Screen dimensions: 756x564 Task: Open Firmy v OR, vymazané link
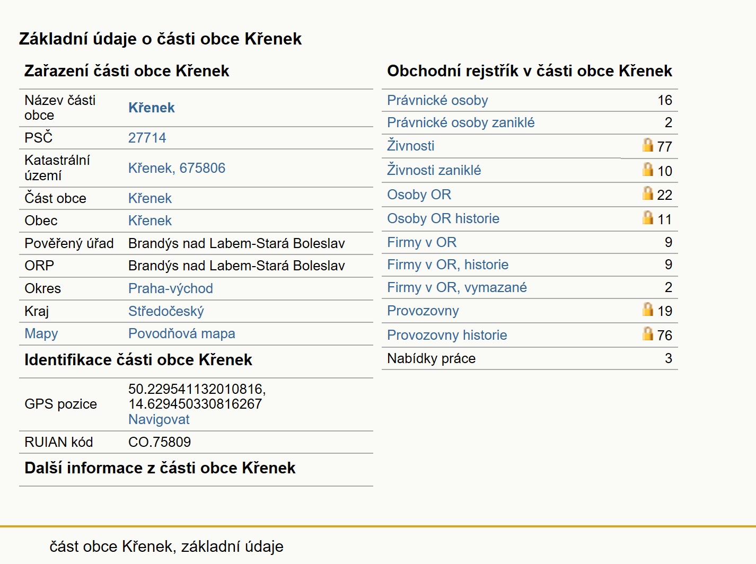(x=457, y=287)
